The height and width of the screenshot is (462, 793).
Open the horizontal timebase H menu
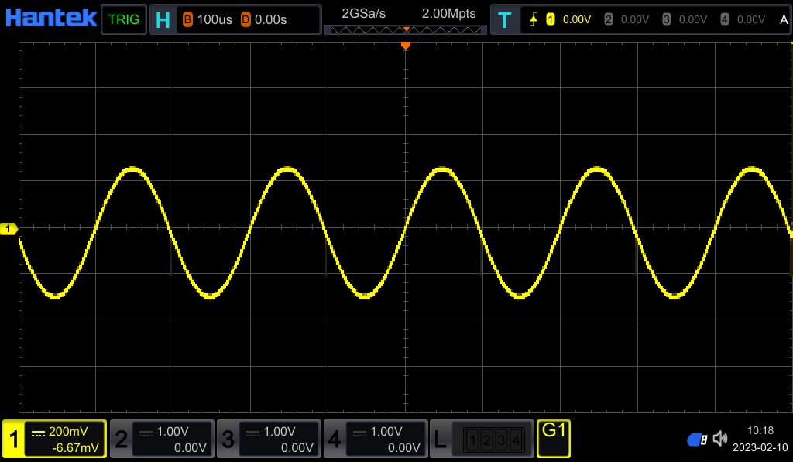[x=163, y=19]
